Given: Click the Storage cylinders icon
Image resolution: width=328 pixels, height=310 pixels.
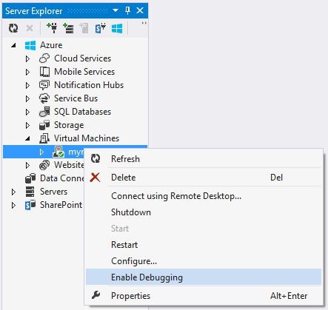Looking at the screenshot, I should (x=44, y=125).
